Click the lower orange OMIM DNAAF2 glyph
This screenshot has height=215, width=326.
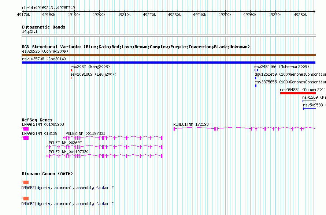(x=25, y=199)
